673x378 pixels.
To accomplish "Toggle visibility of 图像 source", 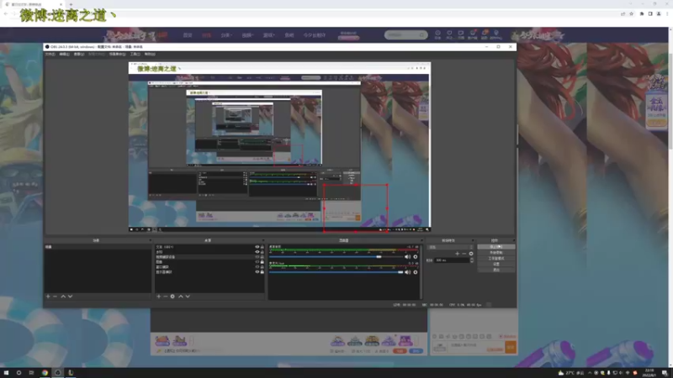I will (x=257, y=262).
